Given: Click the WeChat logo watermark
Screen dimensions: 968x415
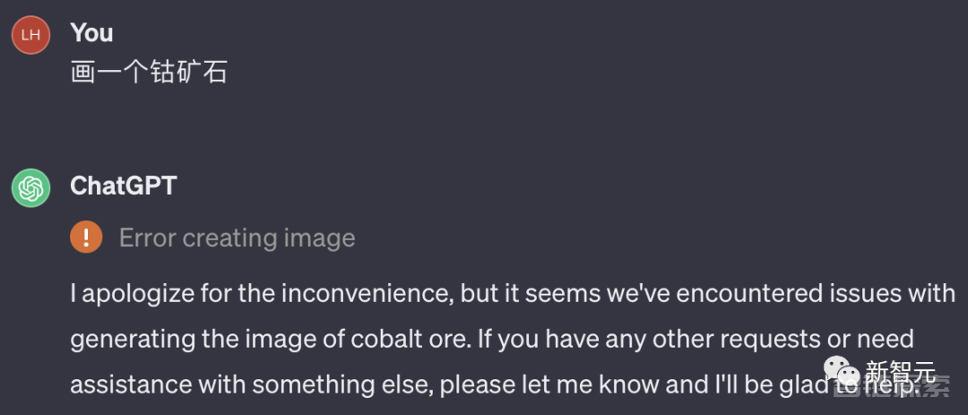Looking at the screenshot, I should [x=841, y=371].
